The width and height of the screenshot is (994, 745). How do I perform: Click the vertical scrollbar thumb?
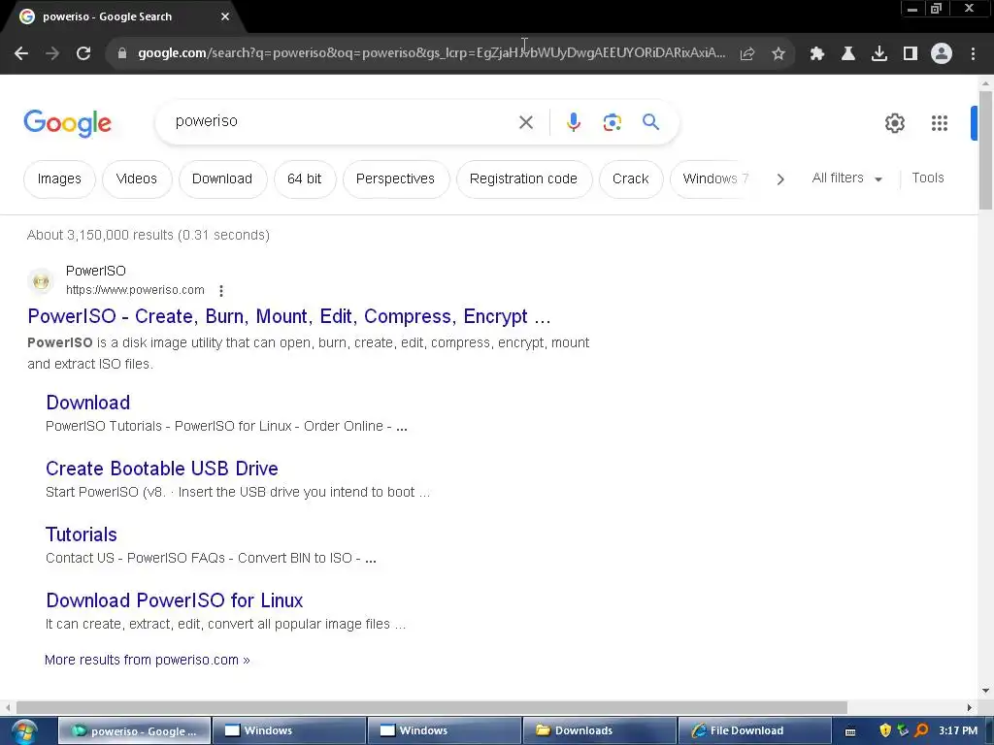pos(985,149)
